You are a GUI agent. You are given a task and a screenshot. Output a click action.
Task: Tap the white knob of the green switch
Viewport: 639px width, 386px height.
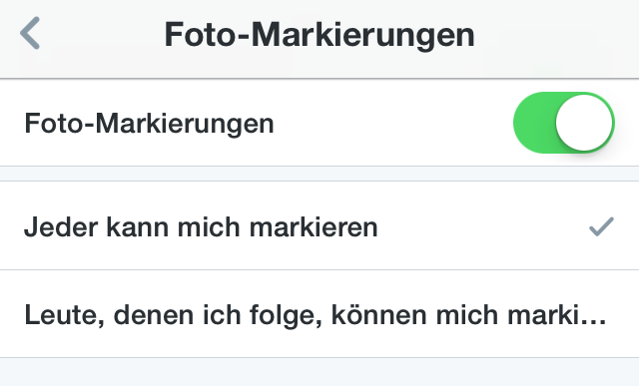click(x=584, y=123)
